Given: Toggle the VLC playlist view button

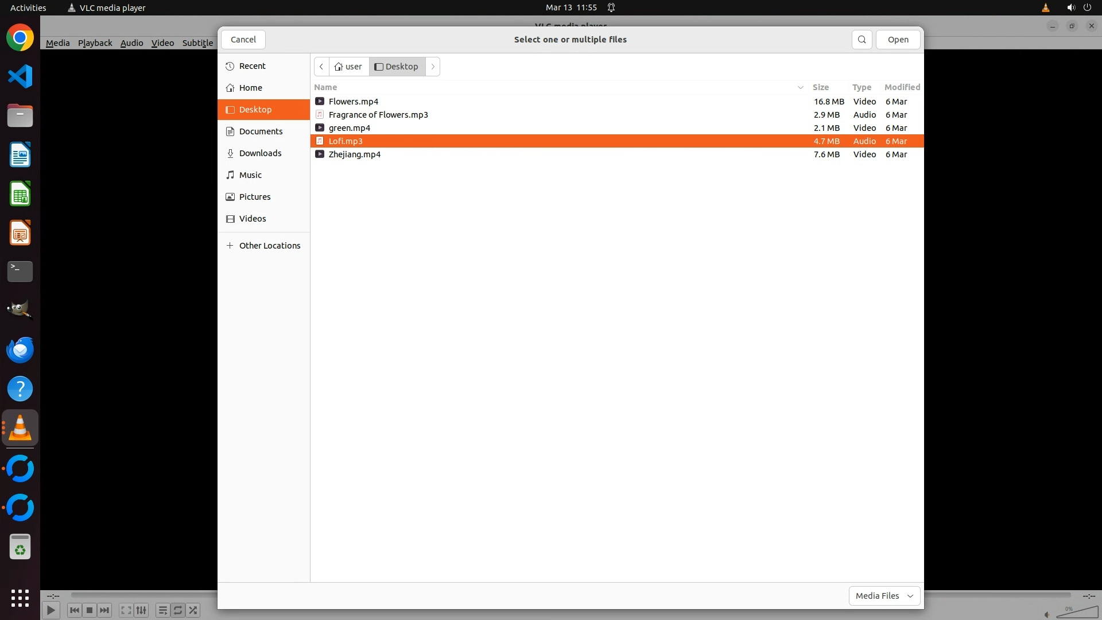Looking at the screenshot, I should tap(162, 610).
